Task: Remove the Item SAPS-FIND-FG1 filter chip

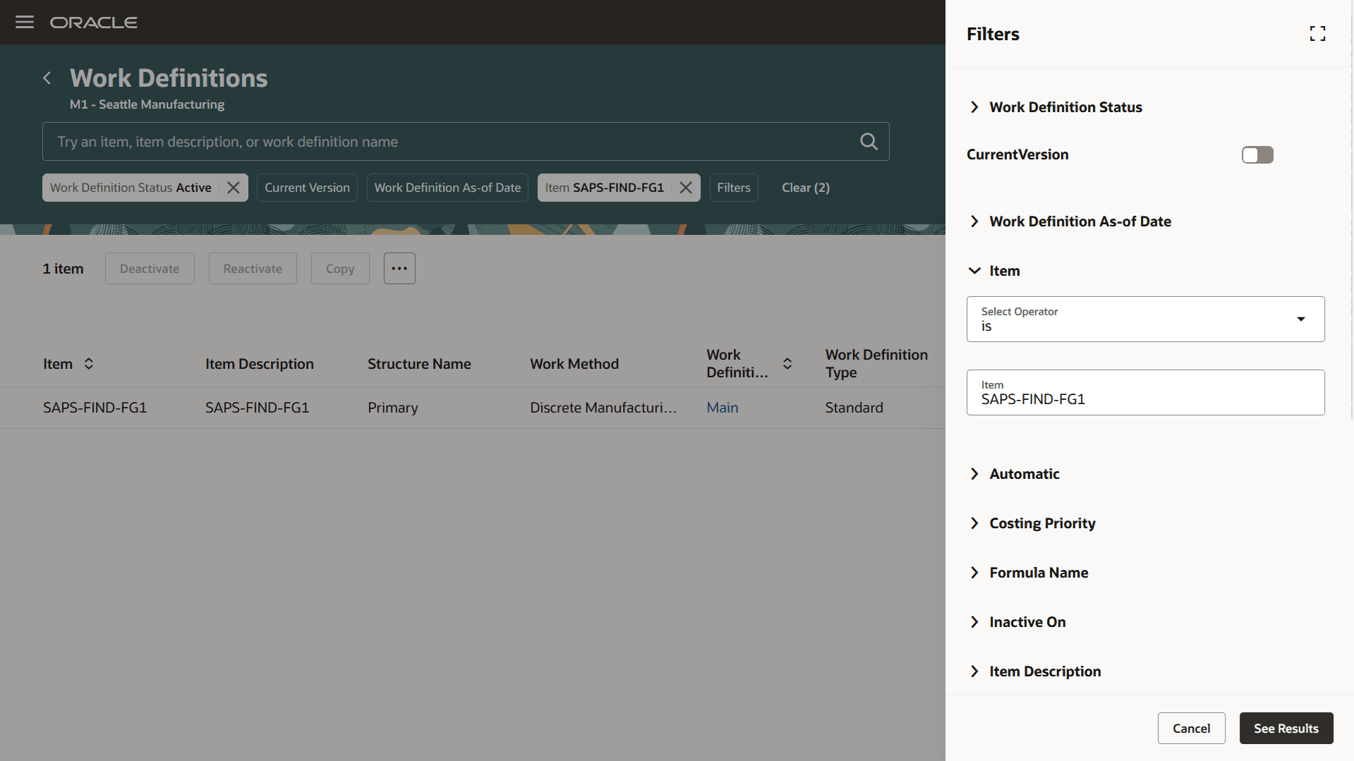Action: [685, 188]
